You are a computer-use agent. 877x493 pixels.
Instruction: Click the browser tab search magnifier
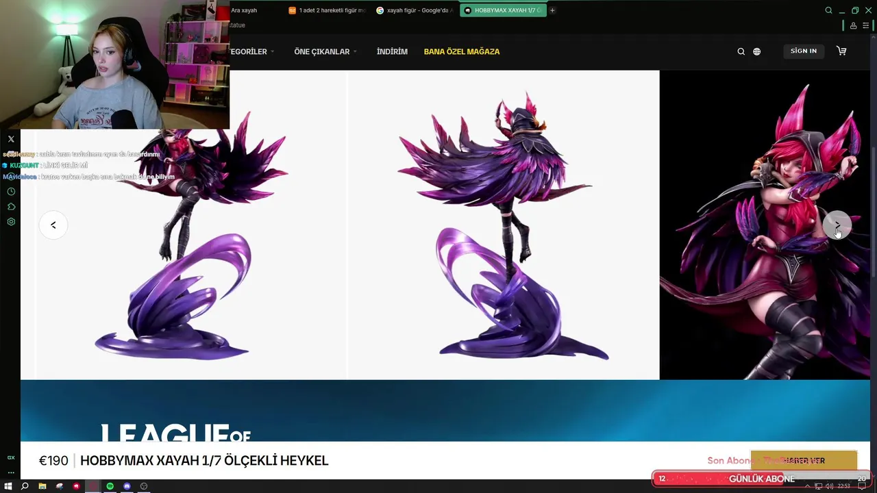tap(828, 10)
